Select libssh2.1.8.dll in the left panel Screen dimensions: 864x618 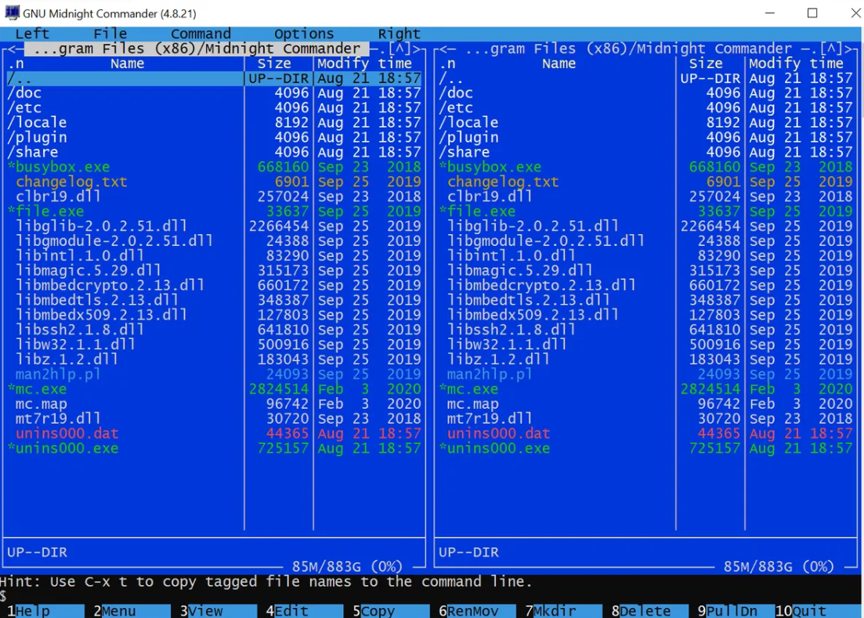click(x=215, y=331)
